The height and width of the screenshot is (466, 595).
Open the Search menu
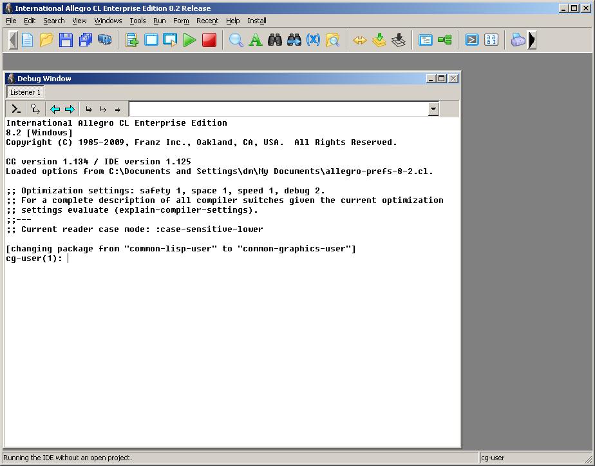tap(54, 21)
